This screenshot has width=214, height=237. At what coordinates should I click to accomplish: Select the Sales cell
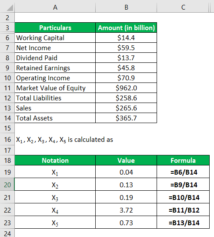tap(55, 108)
